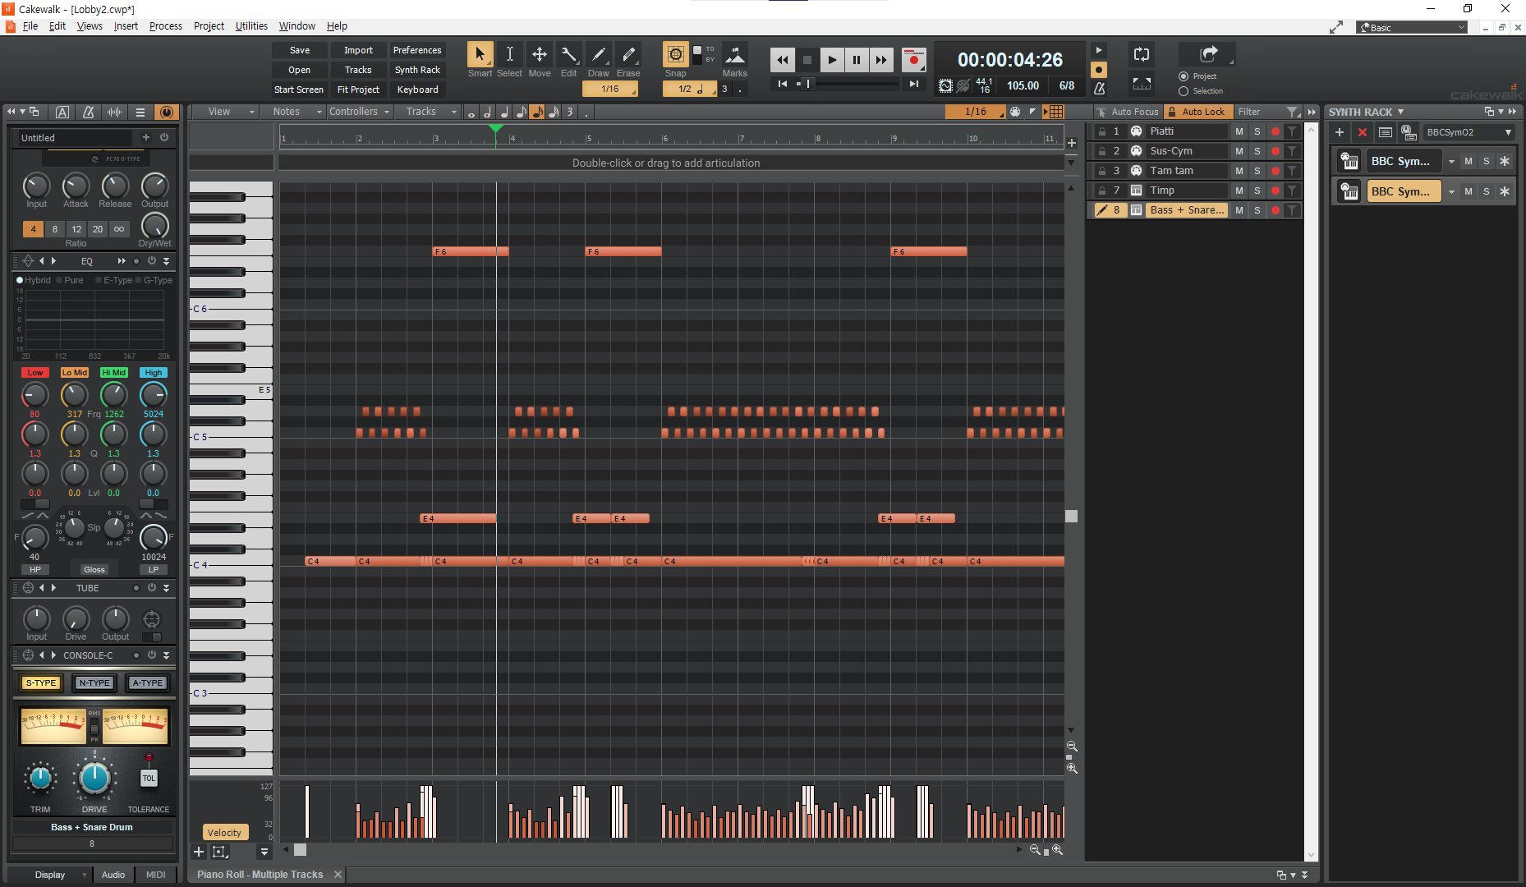Open the BBCSym02 preset dropdown
This screenshot has width=1526, height=887.
[1469, 132]
